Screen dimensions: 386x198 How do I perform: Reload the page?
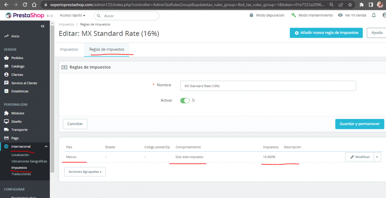(25, 5)
